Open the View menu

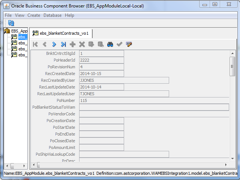tap(19, 15)
